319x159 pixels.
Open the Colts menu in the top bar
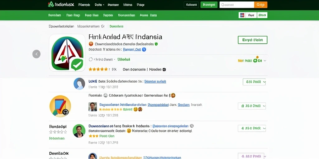(x=99, y=5)
